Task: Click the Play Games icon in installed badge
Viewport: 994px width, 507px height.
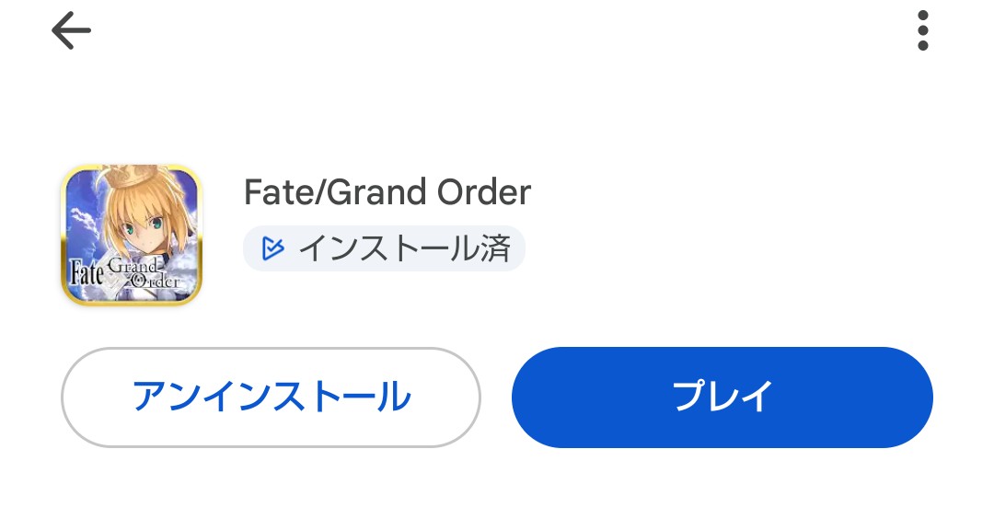Action: (x=272, y=248)
